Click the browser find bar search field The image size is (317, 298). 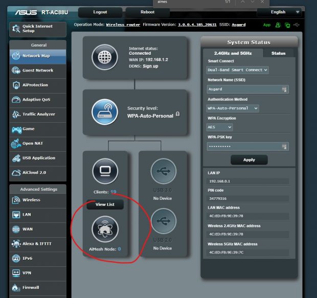[188, 2]
